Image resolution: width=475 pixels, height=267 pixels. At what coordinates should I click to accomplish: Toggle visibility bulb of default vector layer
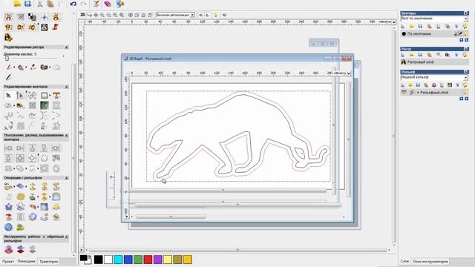[x=466, y=34]
